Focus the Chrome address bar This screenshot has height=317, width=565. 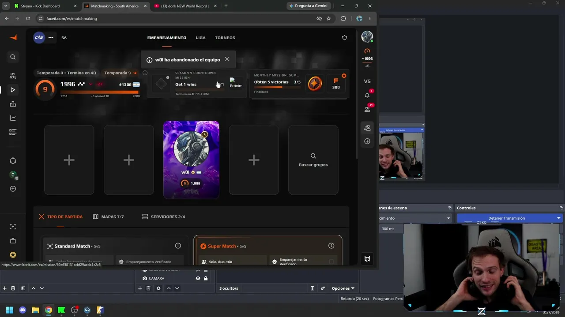point(177,18)
